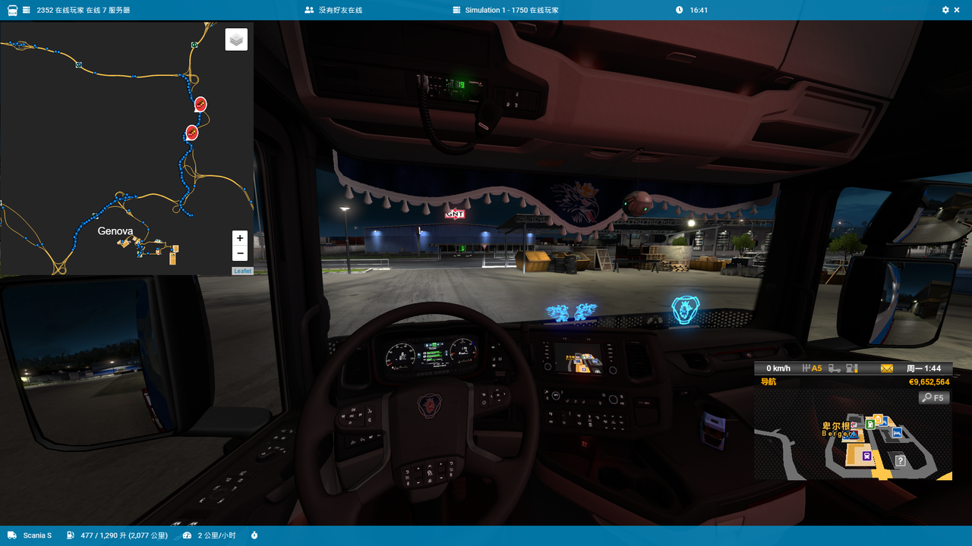Click the clock icon in top bar
Viewport: 972px width, 546px height.
coord(680,10)
